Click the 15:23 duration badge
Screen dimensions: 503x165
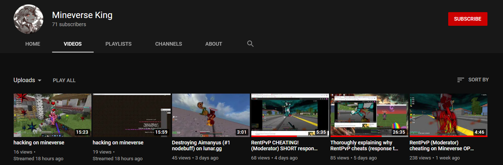(82, 132)
